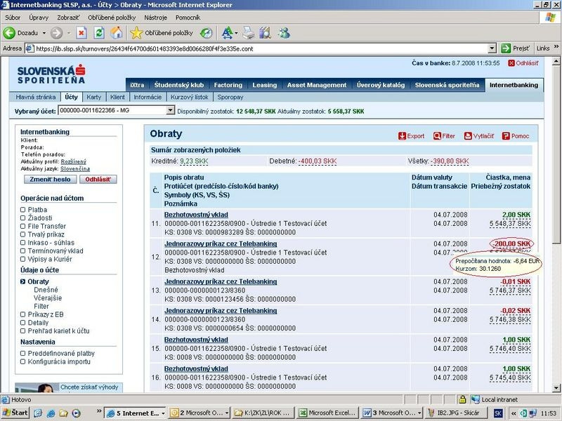The image size is (562, 421).
Task: Switch to the Karty tab
Action: [x=93, y=97]
